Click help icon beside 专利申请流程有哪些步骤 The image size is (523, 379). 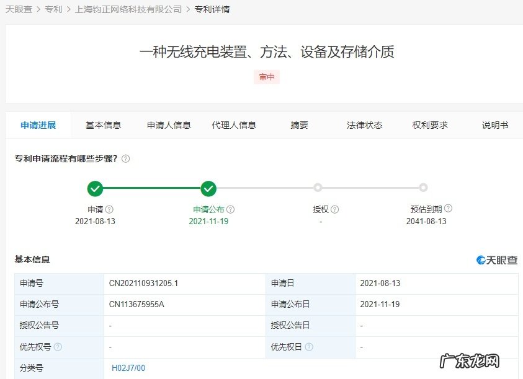coord(127,159)
